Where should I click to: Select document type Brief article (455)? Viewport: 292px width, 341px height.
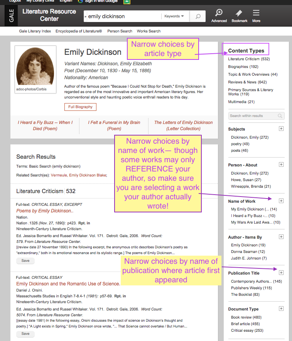coord(245,324)
